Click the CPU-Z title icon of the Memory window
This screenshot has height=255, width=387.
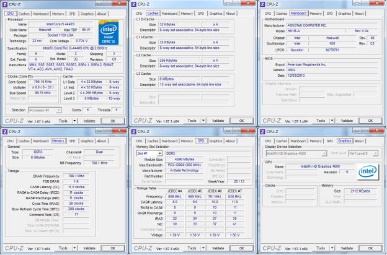pyautogui.click(x=5, y=132)
